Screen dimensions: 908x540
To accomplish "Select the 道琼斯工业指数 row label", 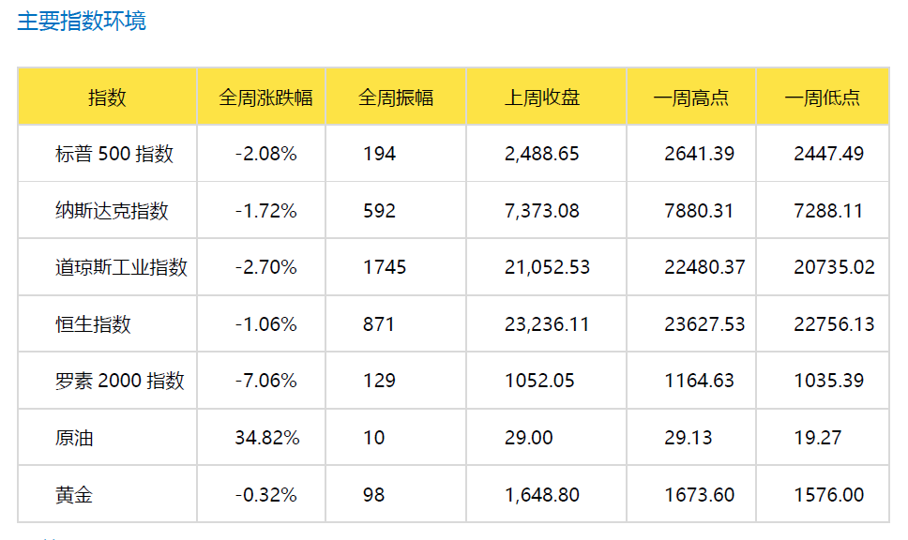I will pyautogui.click(x=121, y=267).
